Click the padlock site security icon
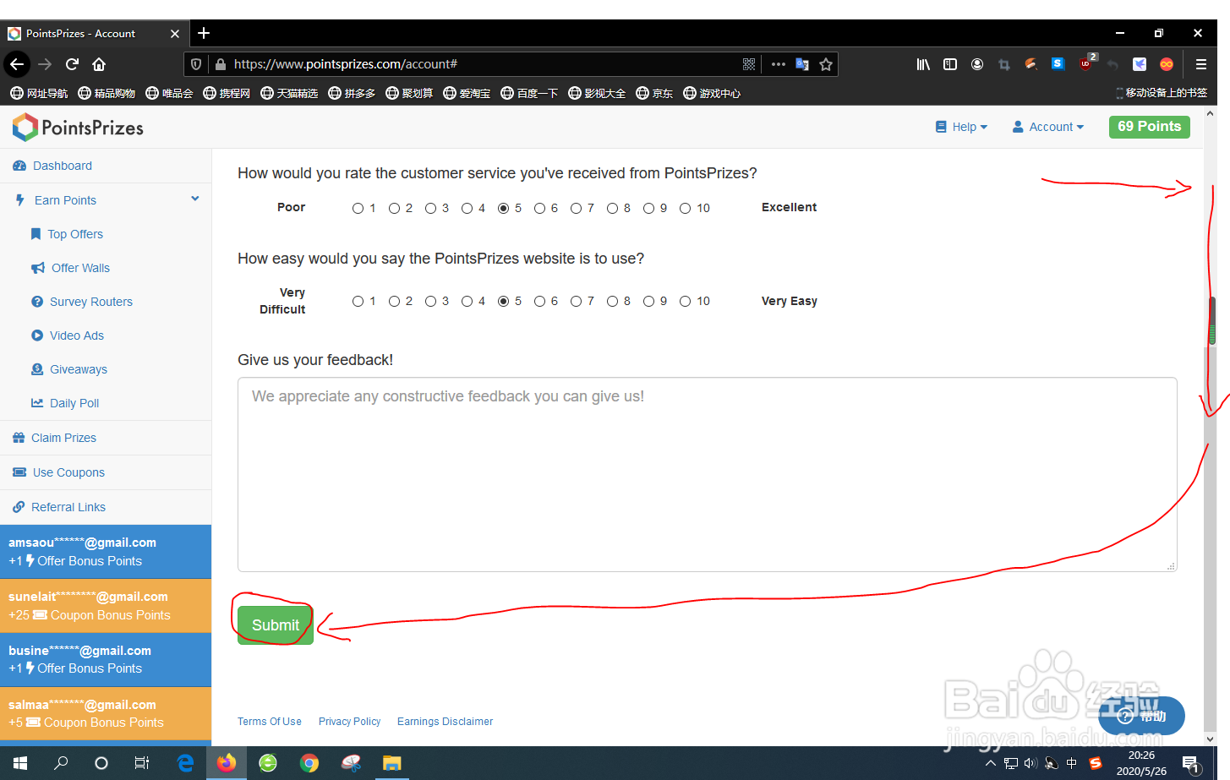1230x780 pixels. click(x=221, y=64)
